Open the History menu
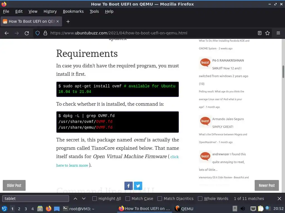The width and height of the screenshot is (285, 213). [50, 11]
